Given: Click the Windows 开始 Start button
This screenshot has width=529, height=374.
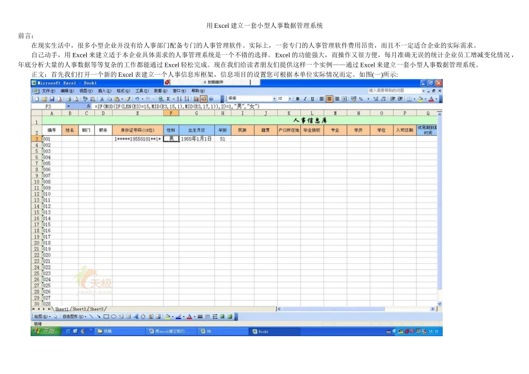Looking at the screenshot, I should 46,331.
